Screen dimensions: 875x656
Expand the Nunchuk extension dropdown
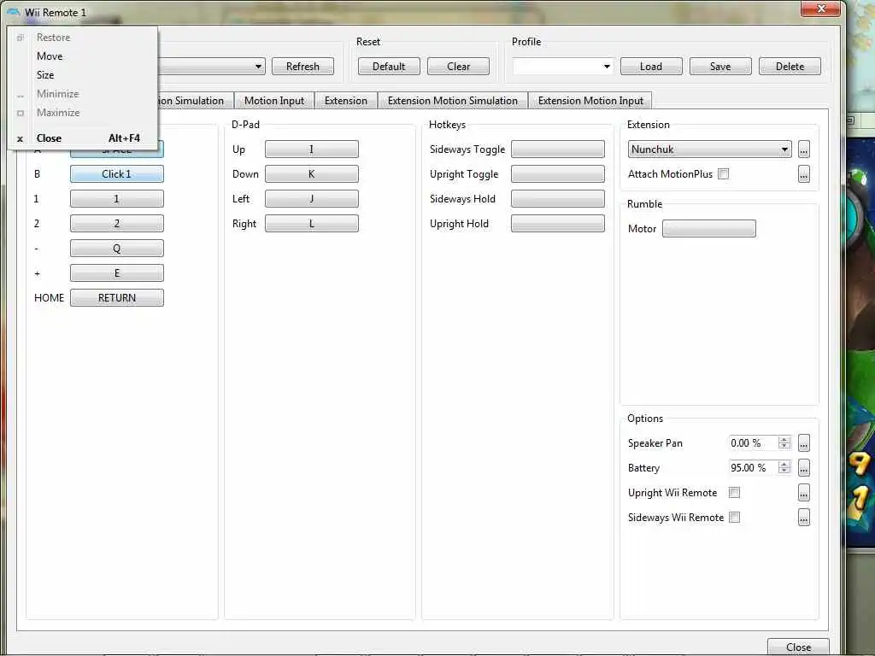pyautogui.click(x=710, y=149)
